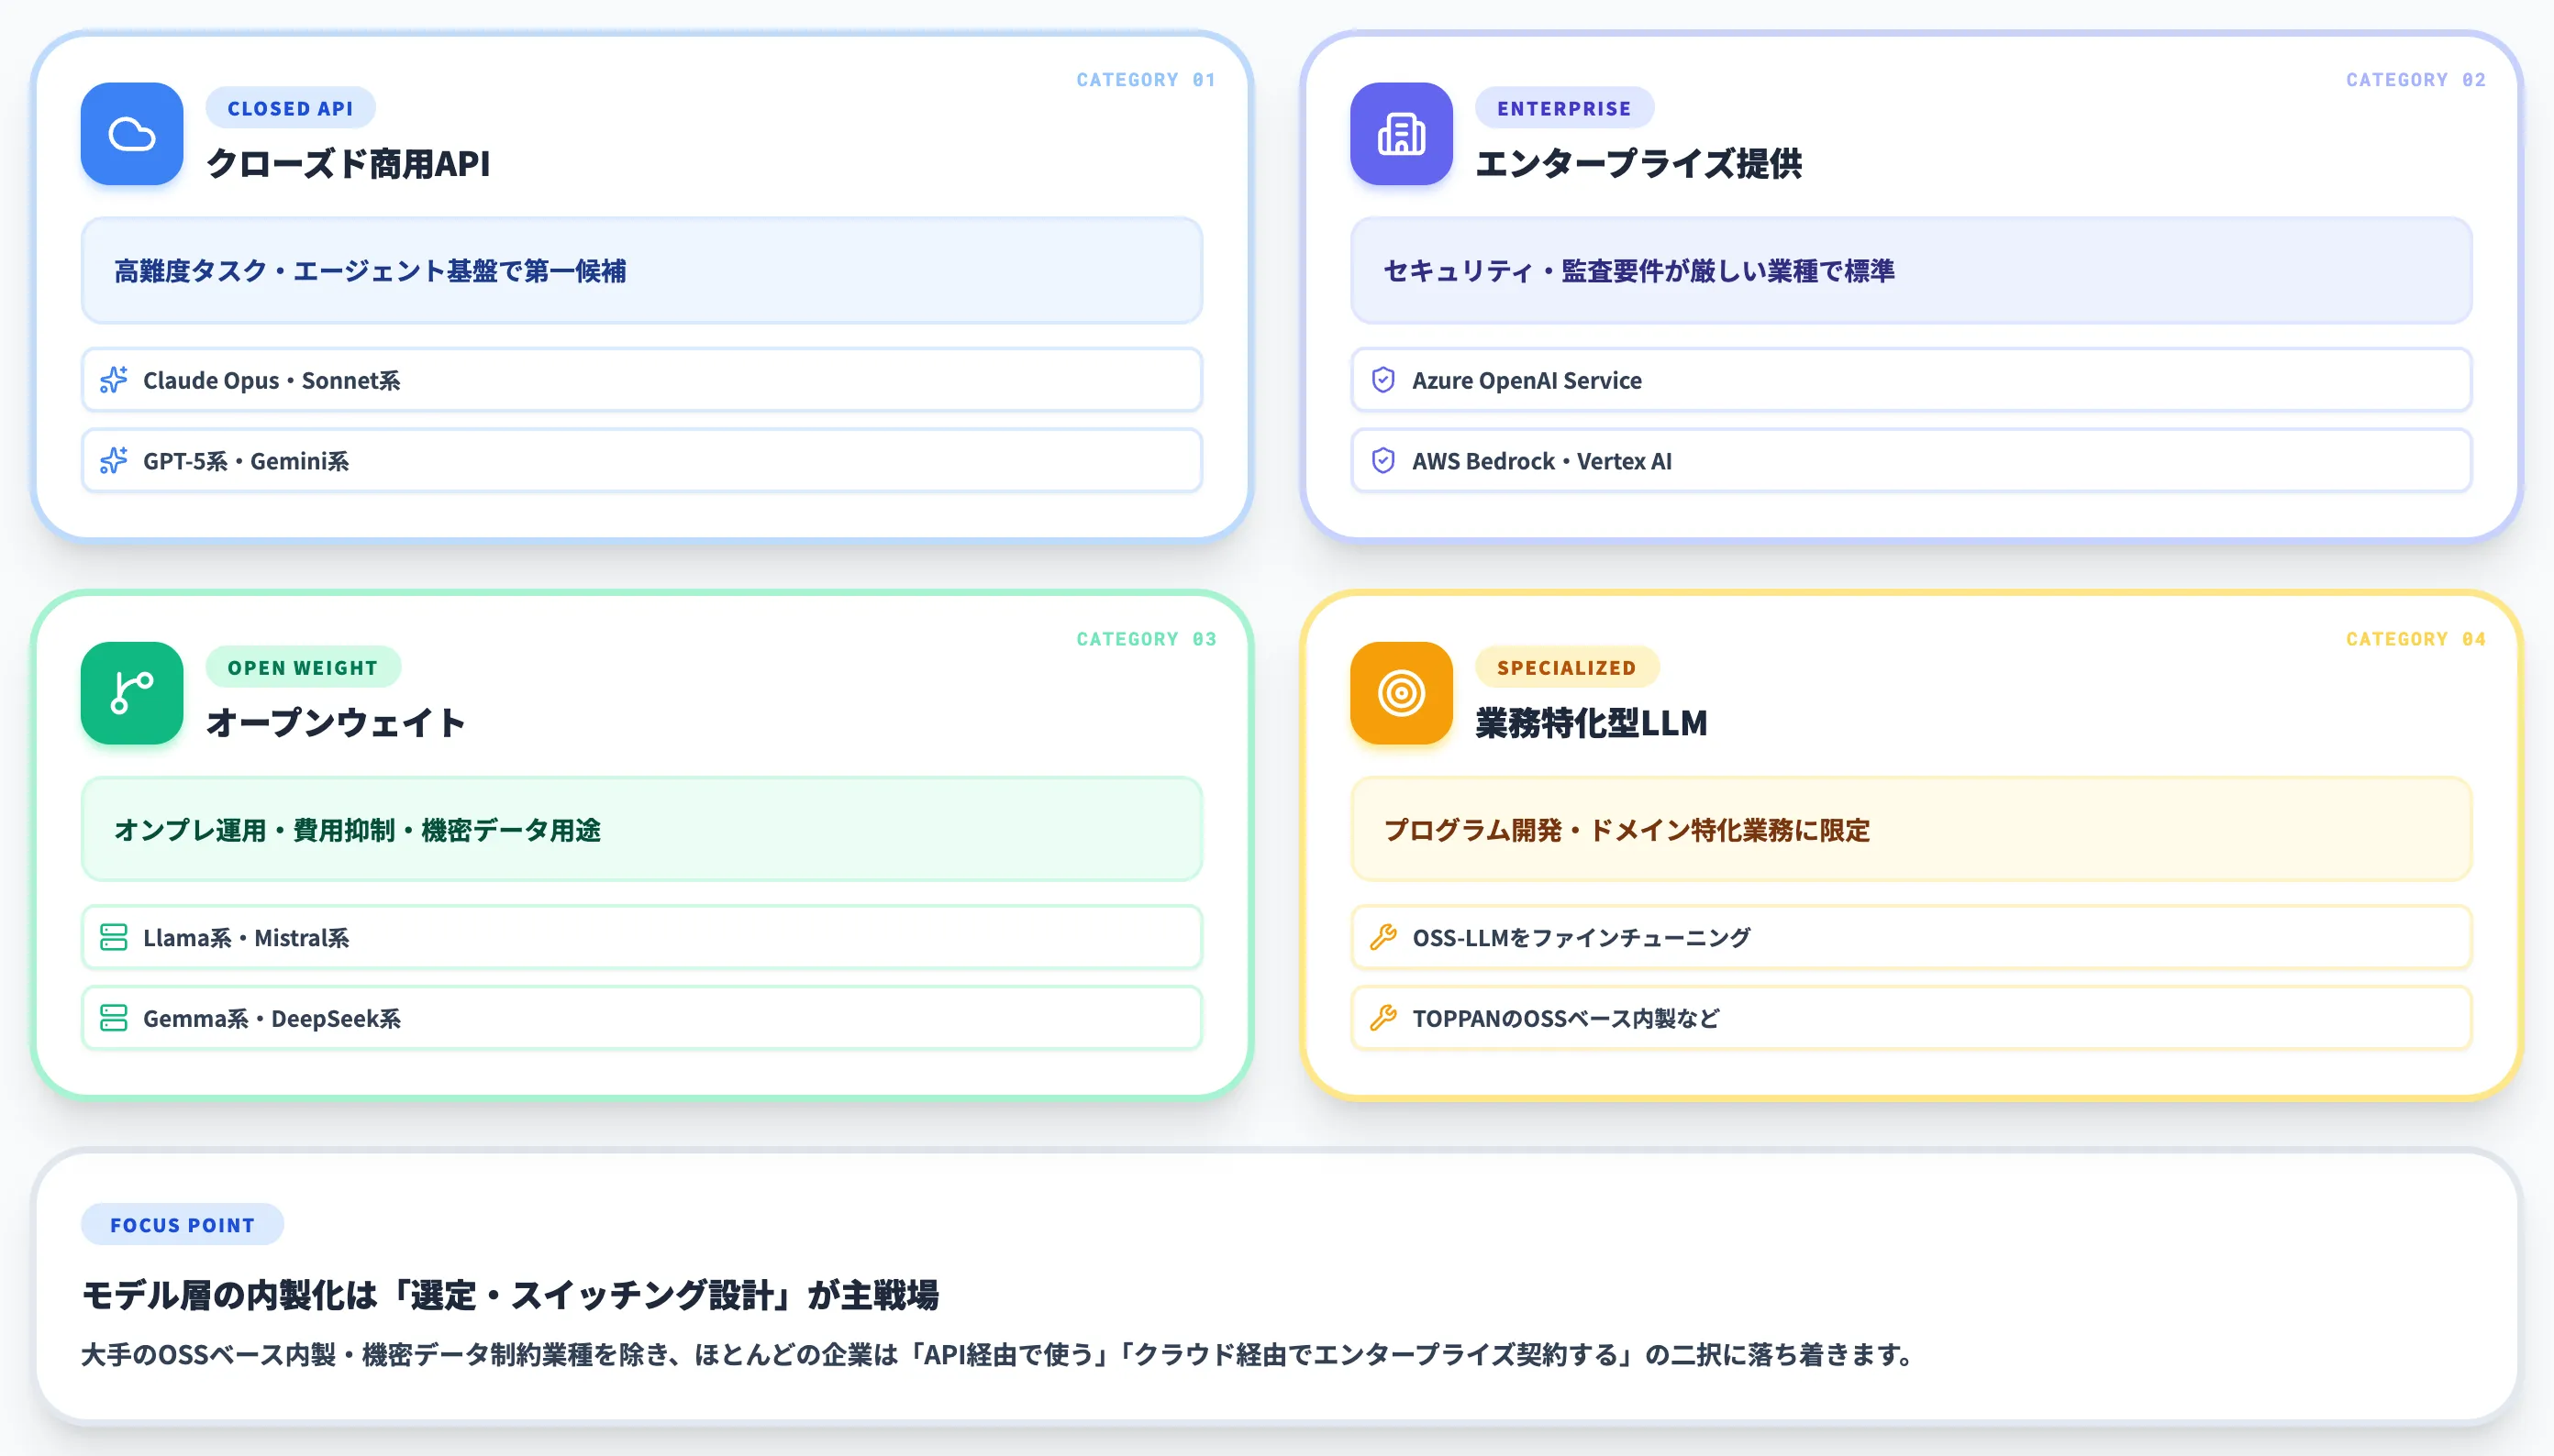Click the オンプレ運用・費用抑制・機密データ用途 banner
This screenshot has height=1456, width=2554.
[641, 830]
